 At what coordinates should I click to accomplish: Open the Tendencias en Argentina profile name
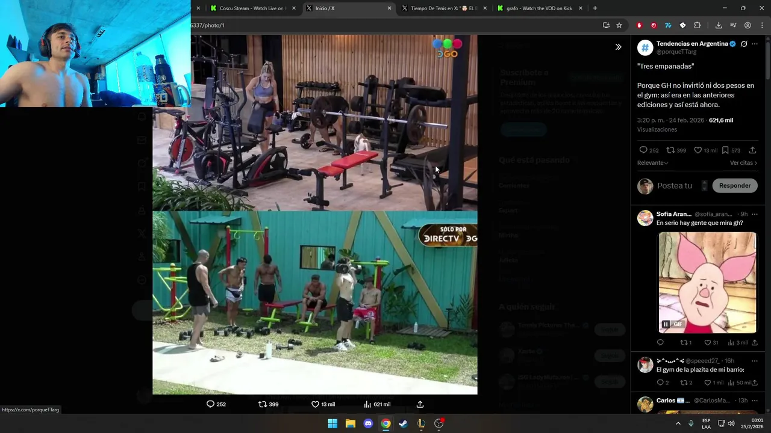point(692,44)
